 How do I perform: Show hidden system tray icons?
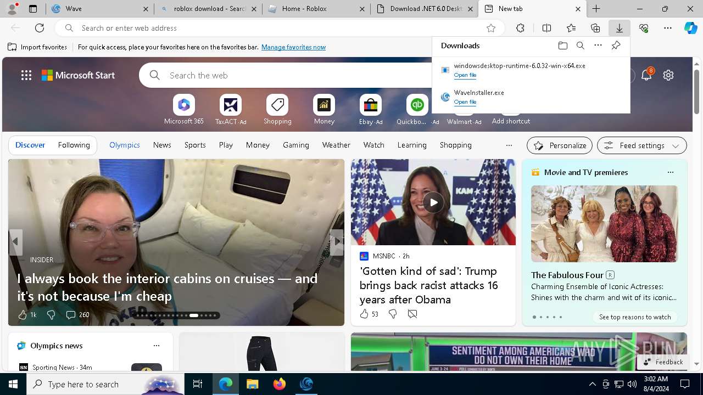(592, 384)
